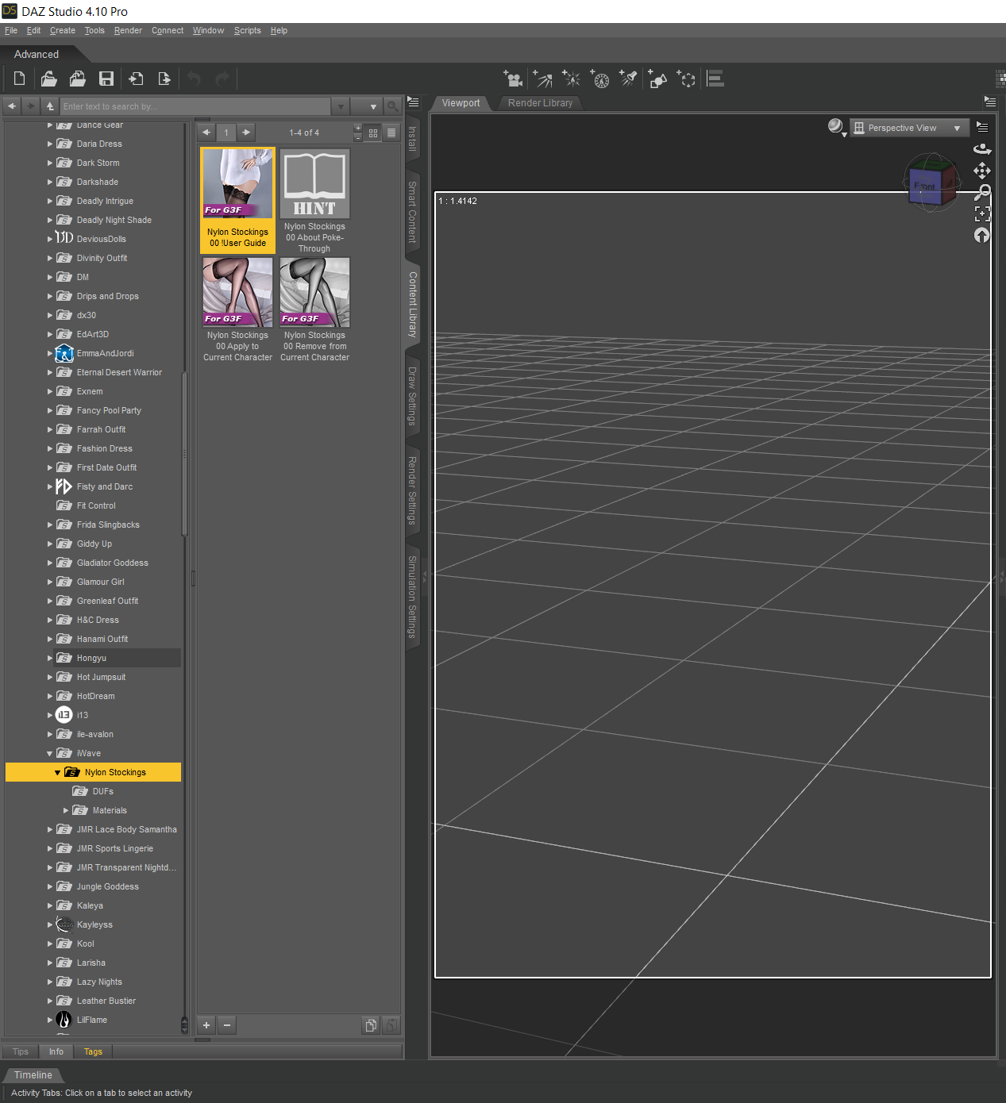The width and height of the screenshot is (1006, 1103).
Task: Click the search text input field
Action: tap(196, 106)
